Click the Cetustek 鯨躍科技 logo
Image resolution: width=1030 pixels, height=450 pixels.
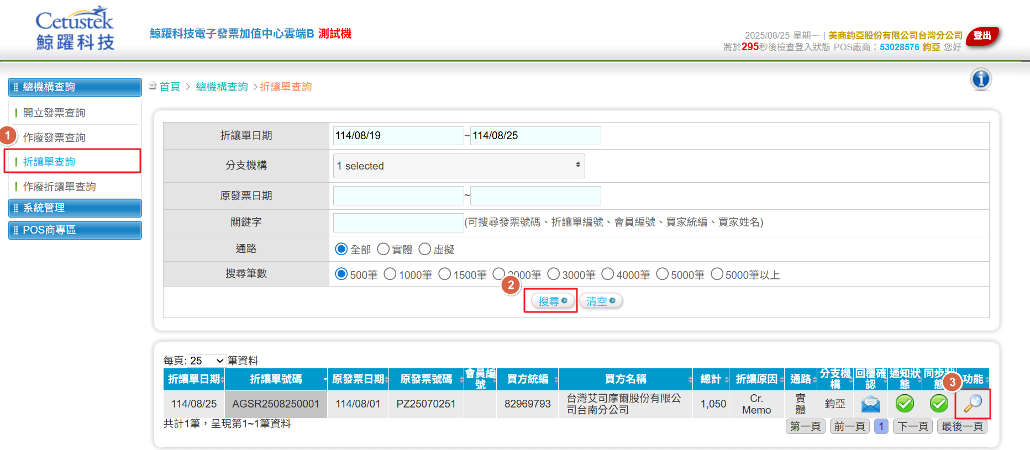point(75,29)
